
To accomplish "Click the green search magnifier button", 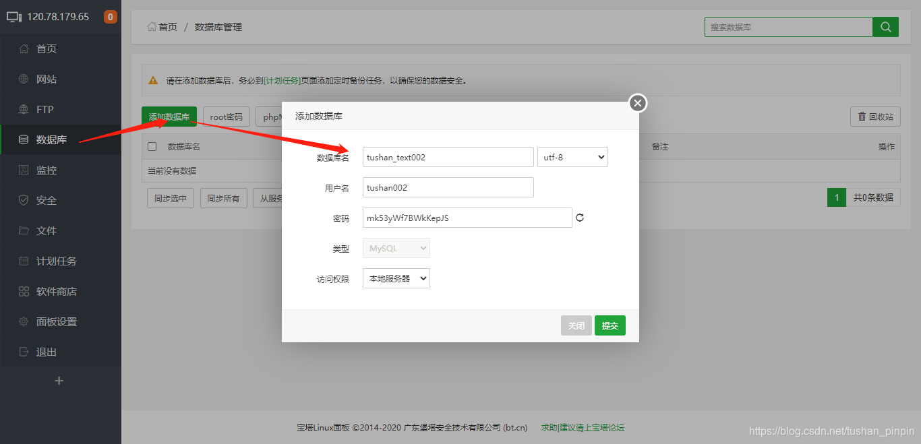I will pyautogui.click(x=885, y=26).
